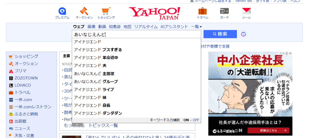Screen dimensions: 309x138
Task: Turn keyword input assist ON
Action: tap(186, 120)
